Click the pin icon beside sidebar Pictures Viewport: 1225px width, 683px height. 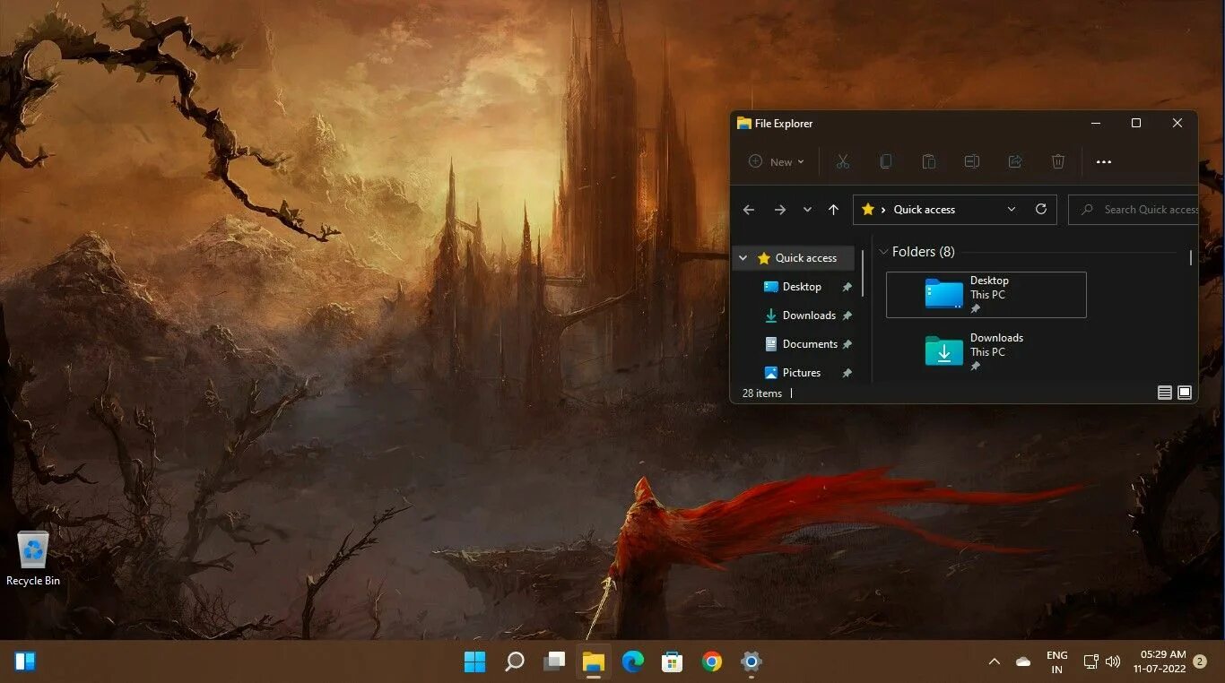[x=847, y=373]
